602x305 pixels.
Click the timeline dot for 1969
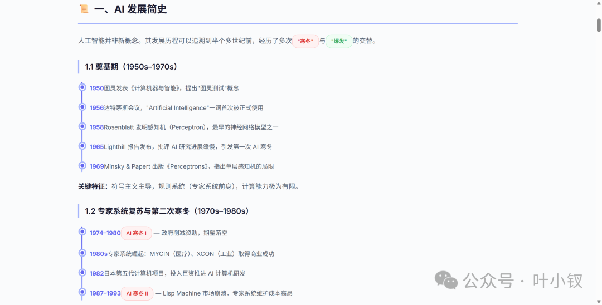82,165
